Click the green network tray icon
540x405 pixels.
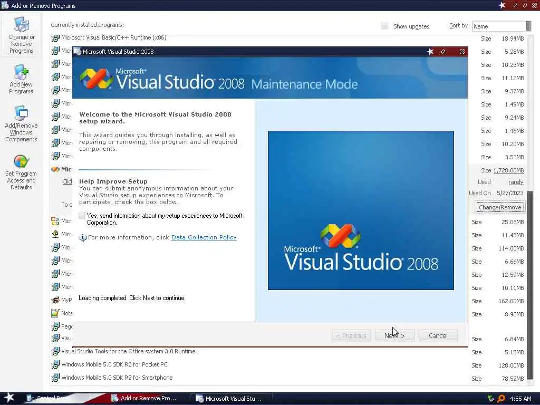click(491, 399)
